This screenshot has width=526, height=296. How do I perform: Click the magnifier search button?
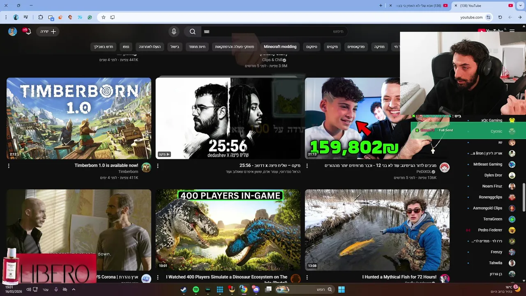coord(193,32)
